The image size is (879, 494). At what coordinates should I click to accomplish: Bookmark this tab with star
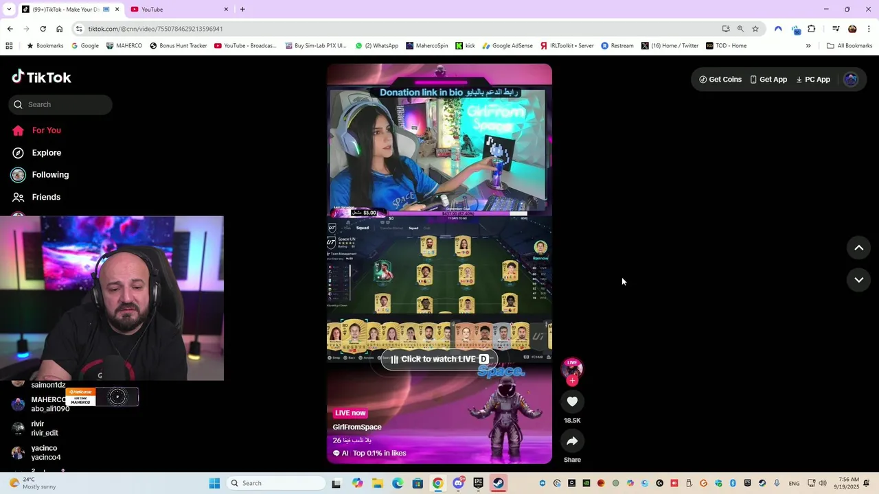755,29
